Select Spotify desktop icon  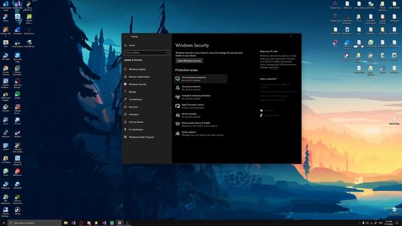pos(18,95)
